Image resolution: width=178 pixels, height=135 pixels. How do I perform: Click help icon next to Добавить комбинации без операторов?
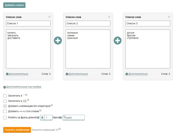pyautogui.click(x=52, y=105)
